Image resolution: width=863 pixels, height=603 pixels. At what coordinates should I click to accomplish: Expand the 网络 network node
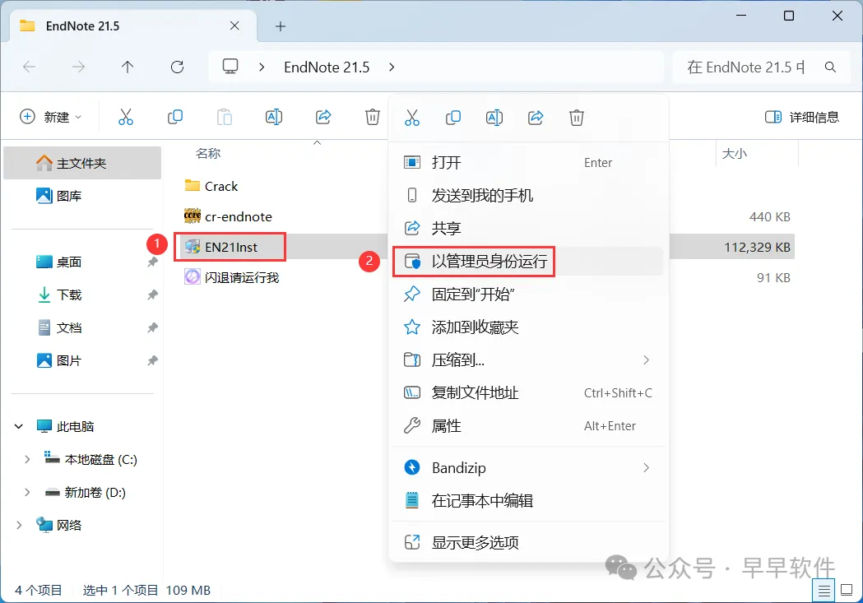(x=19, y=526)
